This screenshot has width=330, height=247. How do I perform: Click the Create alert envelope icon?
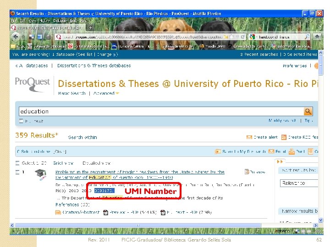[249, 137]
